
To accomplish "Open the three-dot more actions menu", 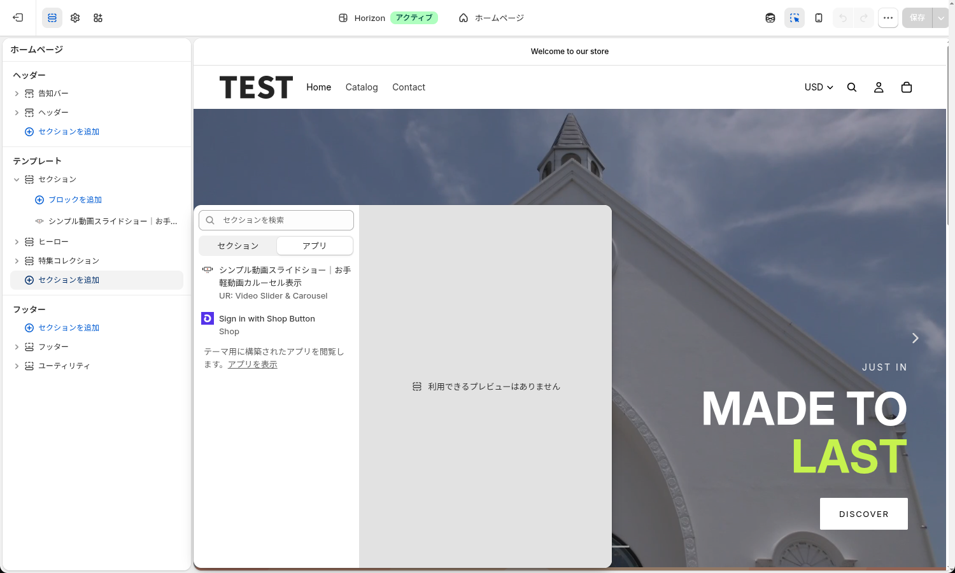I will pos(888,18).
